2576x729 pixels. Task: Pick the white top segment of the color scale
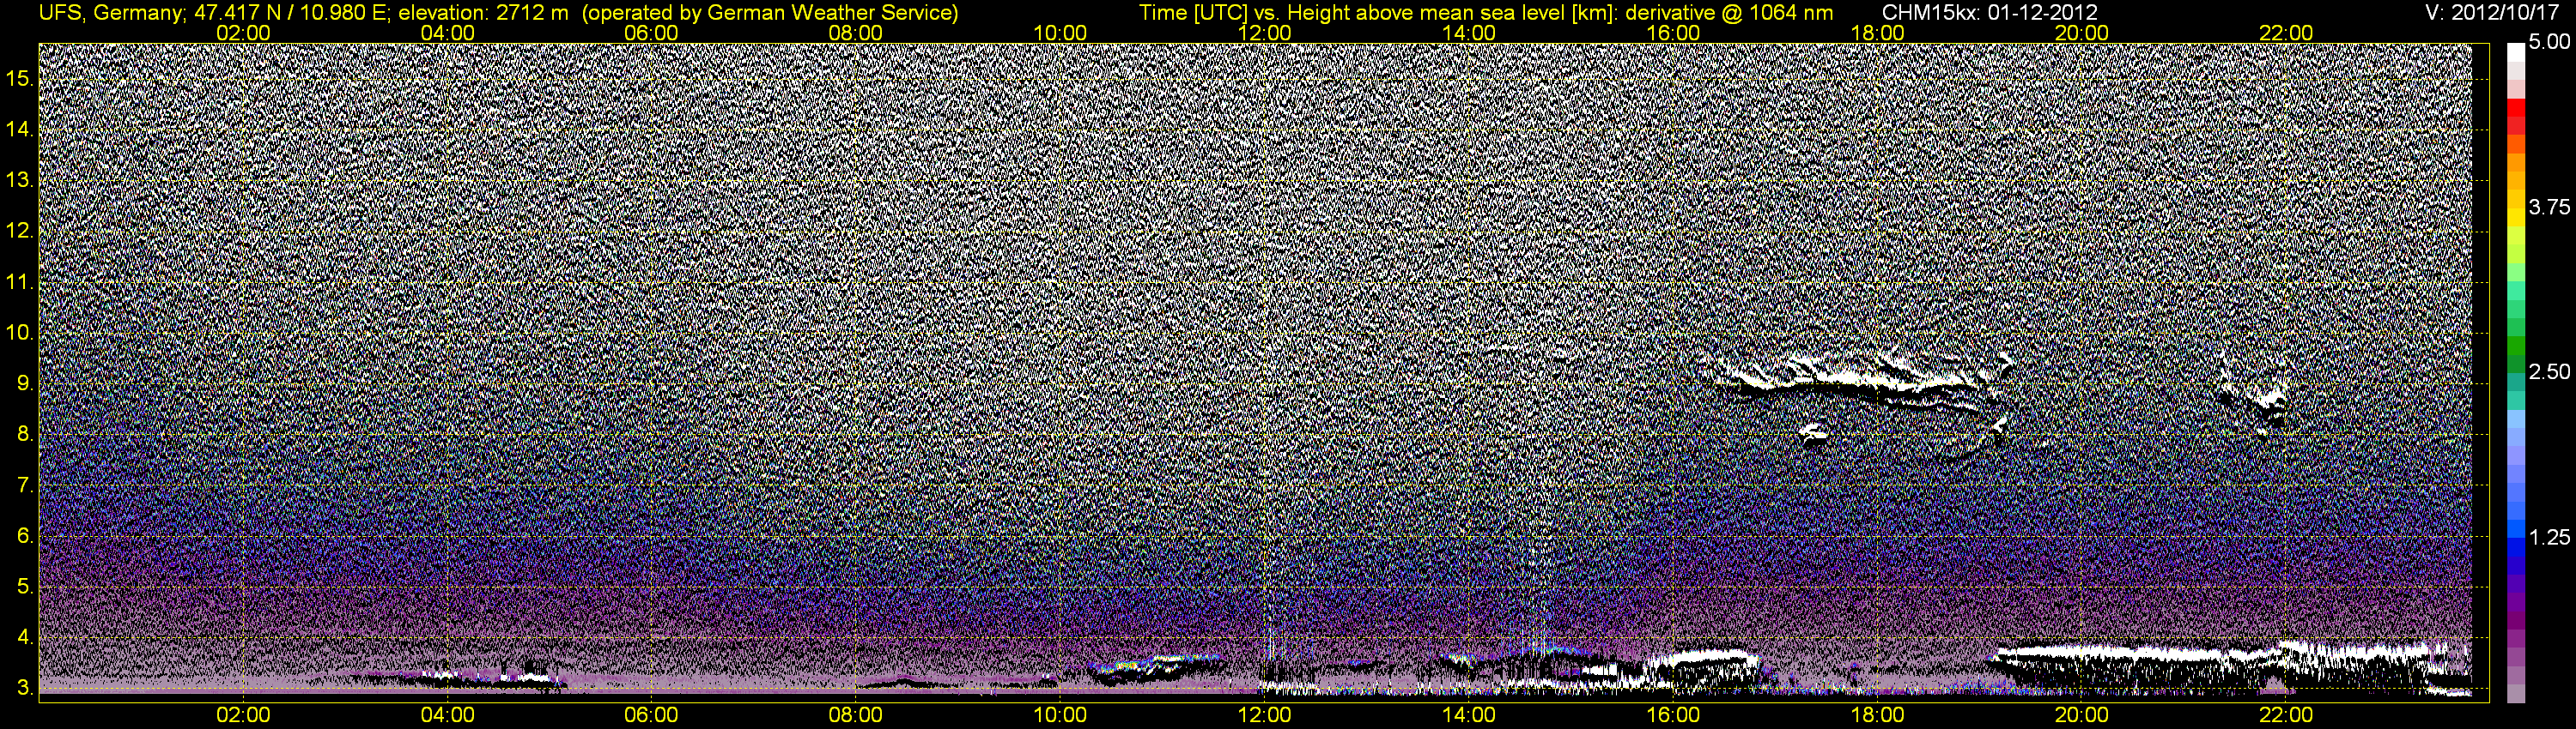pos(2516,52)
